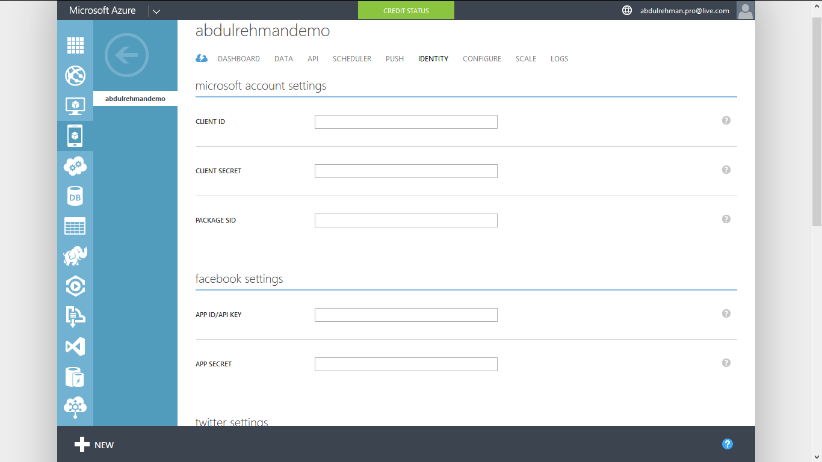Show help for Client ID field
822x462 pixels.
726,120
